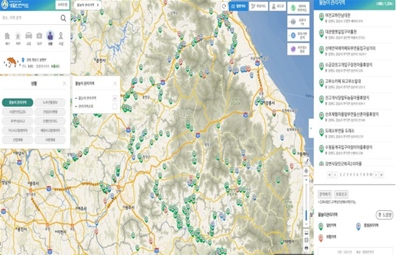Click the map refresh icon
Screen dimensions: 401x255
point(224,6)
